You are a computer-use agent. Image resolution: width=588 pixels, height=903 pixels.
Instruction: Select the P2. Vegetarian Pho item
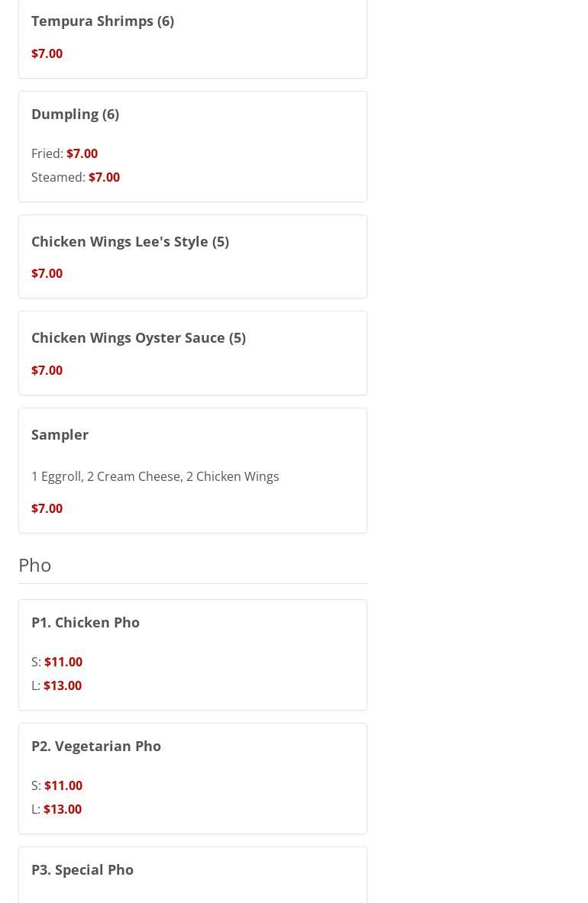click(96, 746)
